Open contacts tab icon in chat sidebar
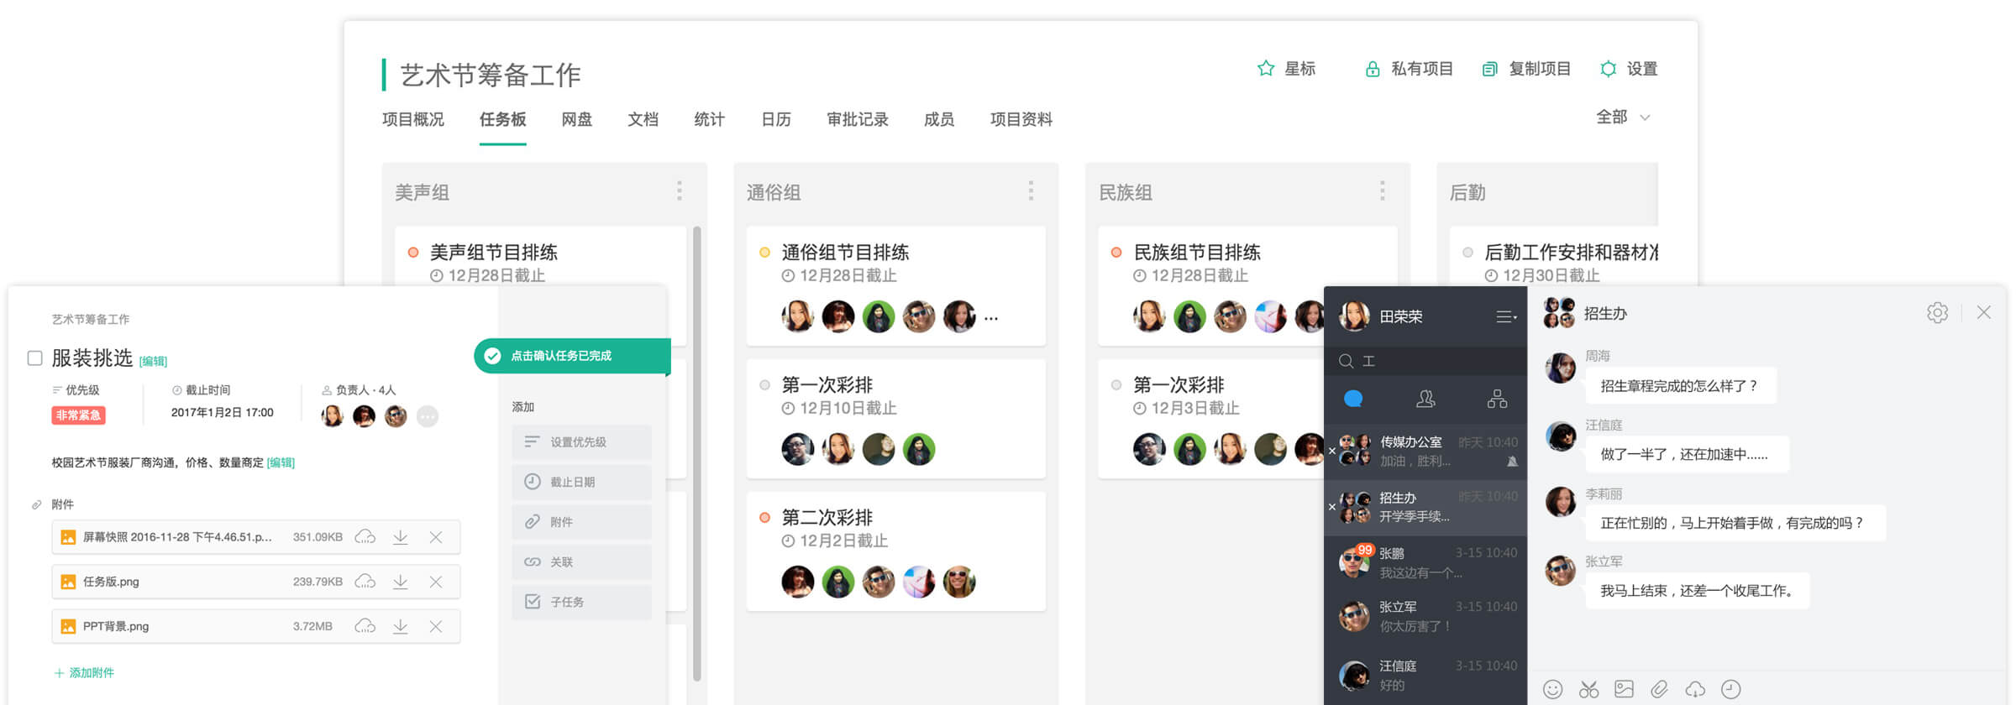 tap(1425, 399)
